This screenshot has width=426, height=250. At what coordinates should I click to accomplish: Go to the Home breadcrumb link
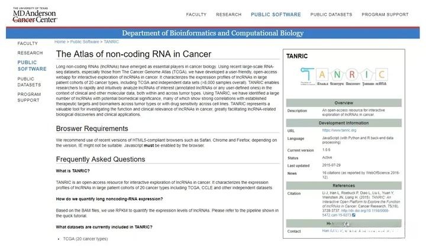point(60,41)
